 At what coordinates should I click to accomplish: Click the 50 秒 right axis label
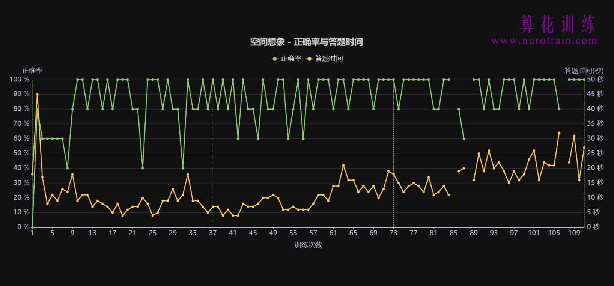pyautogui.click(x=595, y=80)
